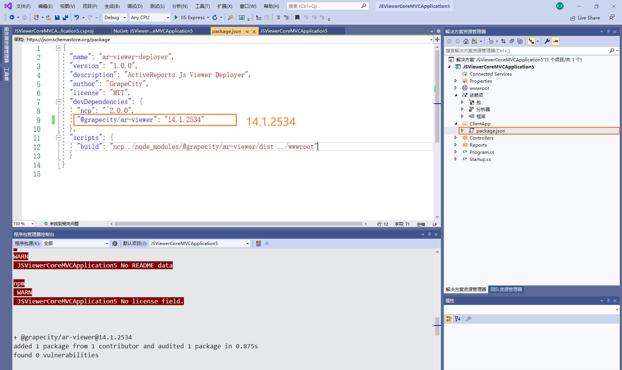This screenshot has width=622, height=370.
Task: Click the feedback icon near Live Share
Action: tap(612, 18)
